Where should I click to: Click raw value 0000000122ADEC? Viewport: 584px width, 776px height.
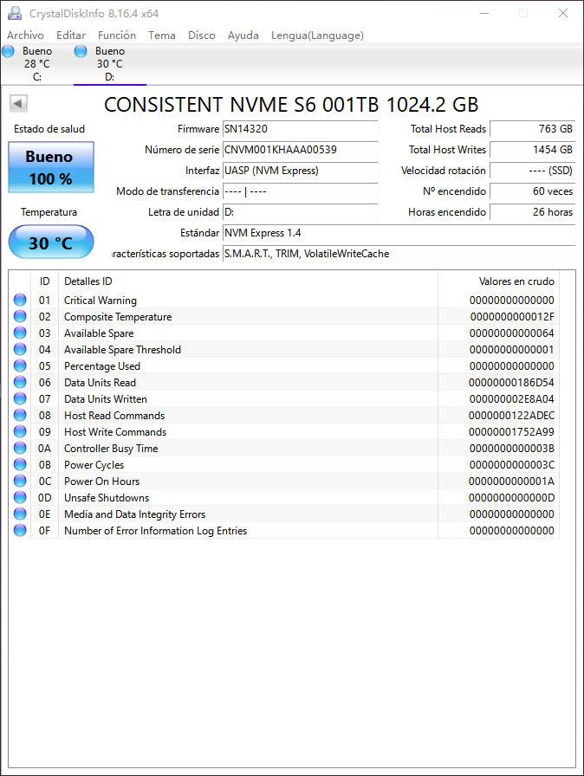point(511,415)
